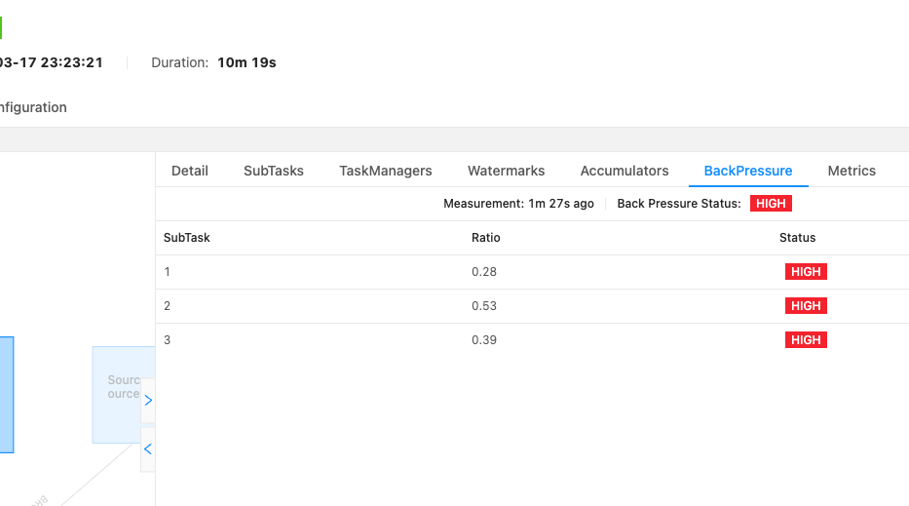Screen dimensions: 909x506
Task: Select the subtask 1 row ratio 0.28
Action: (x=532, y=272)
